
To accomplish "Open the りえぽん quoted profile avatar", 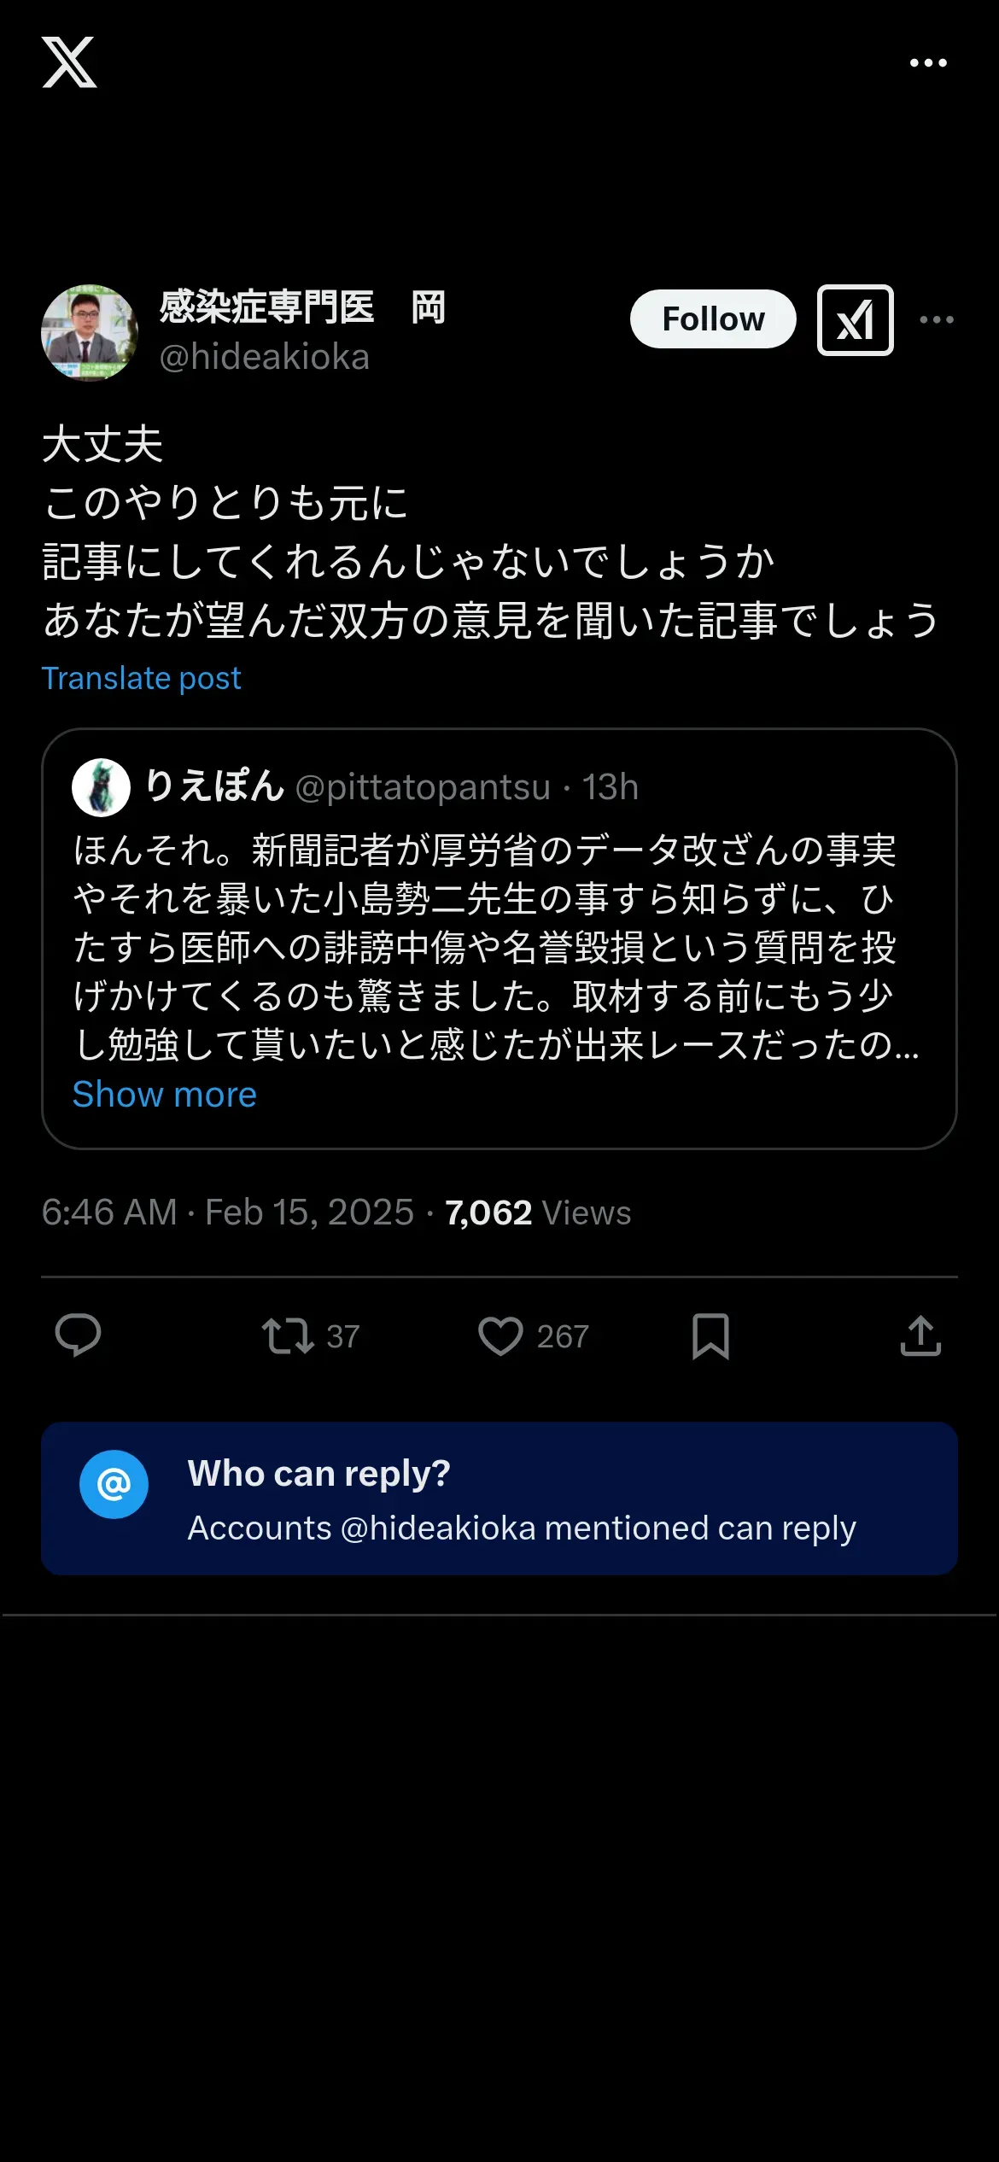I will click(101, 787).
